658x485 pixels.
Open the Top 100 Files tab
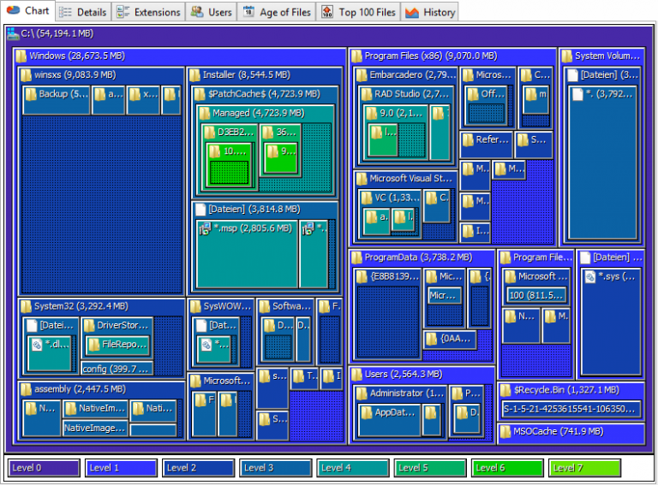359,12
